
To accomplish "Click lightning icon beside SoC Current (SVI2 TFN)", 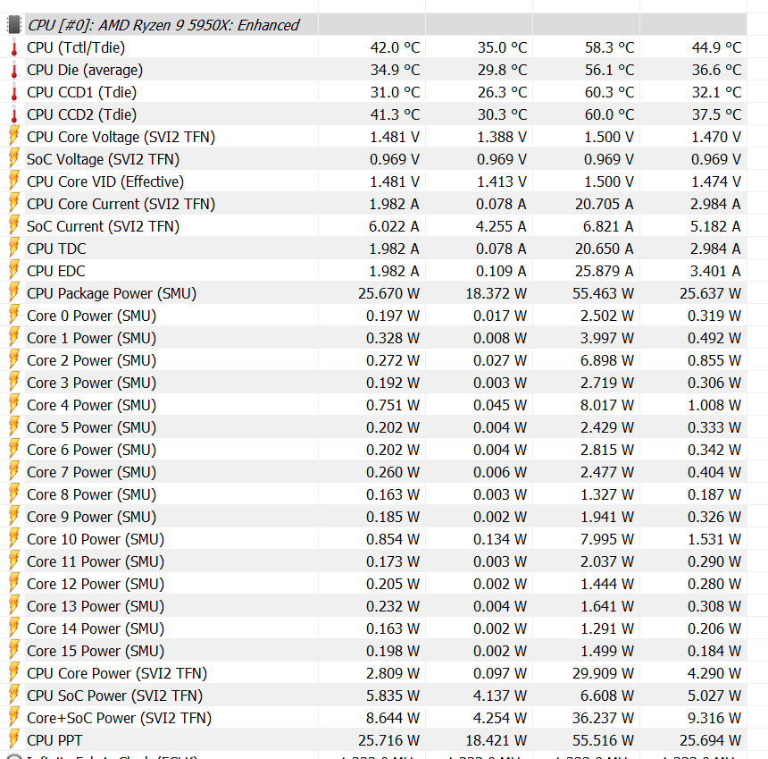I will point(14,226).
